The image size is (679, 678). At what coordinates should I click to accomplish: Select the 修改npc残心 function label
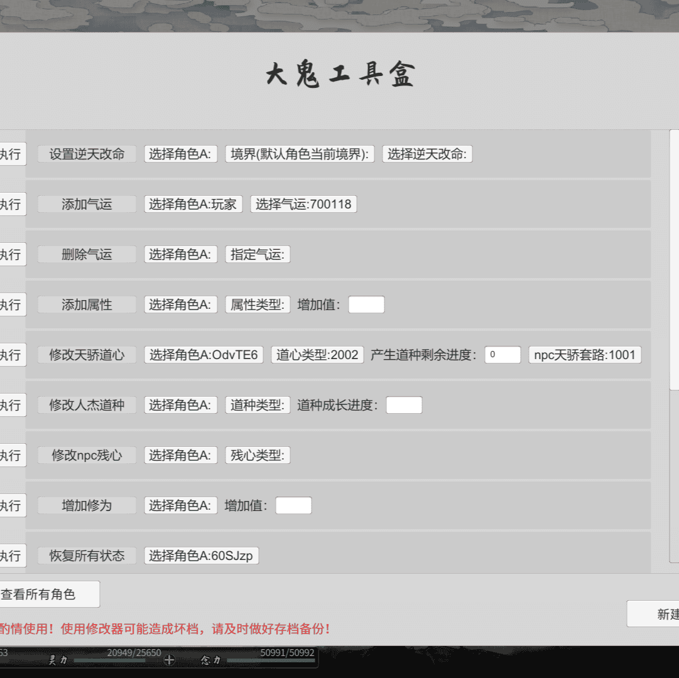[87, 455]
